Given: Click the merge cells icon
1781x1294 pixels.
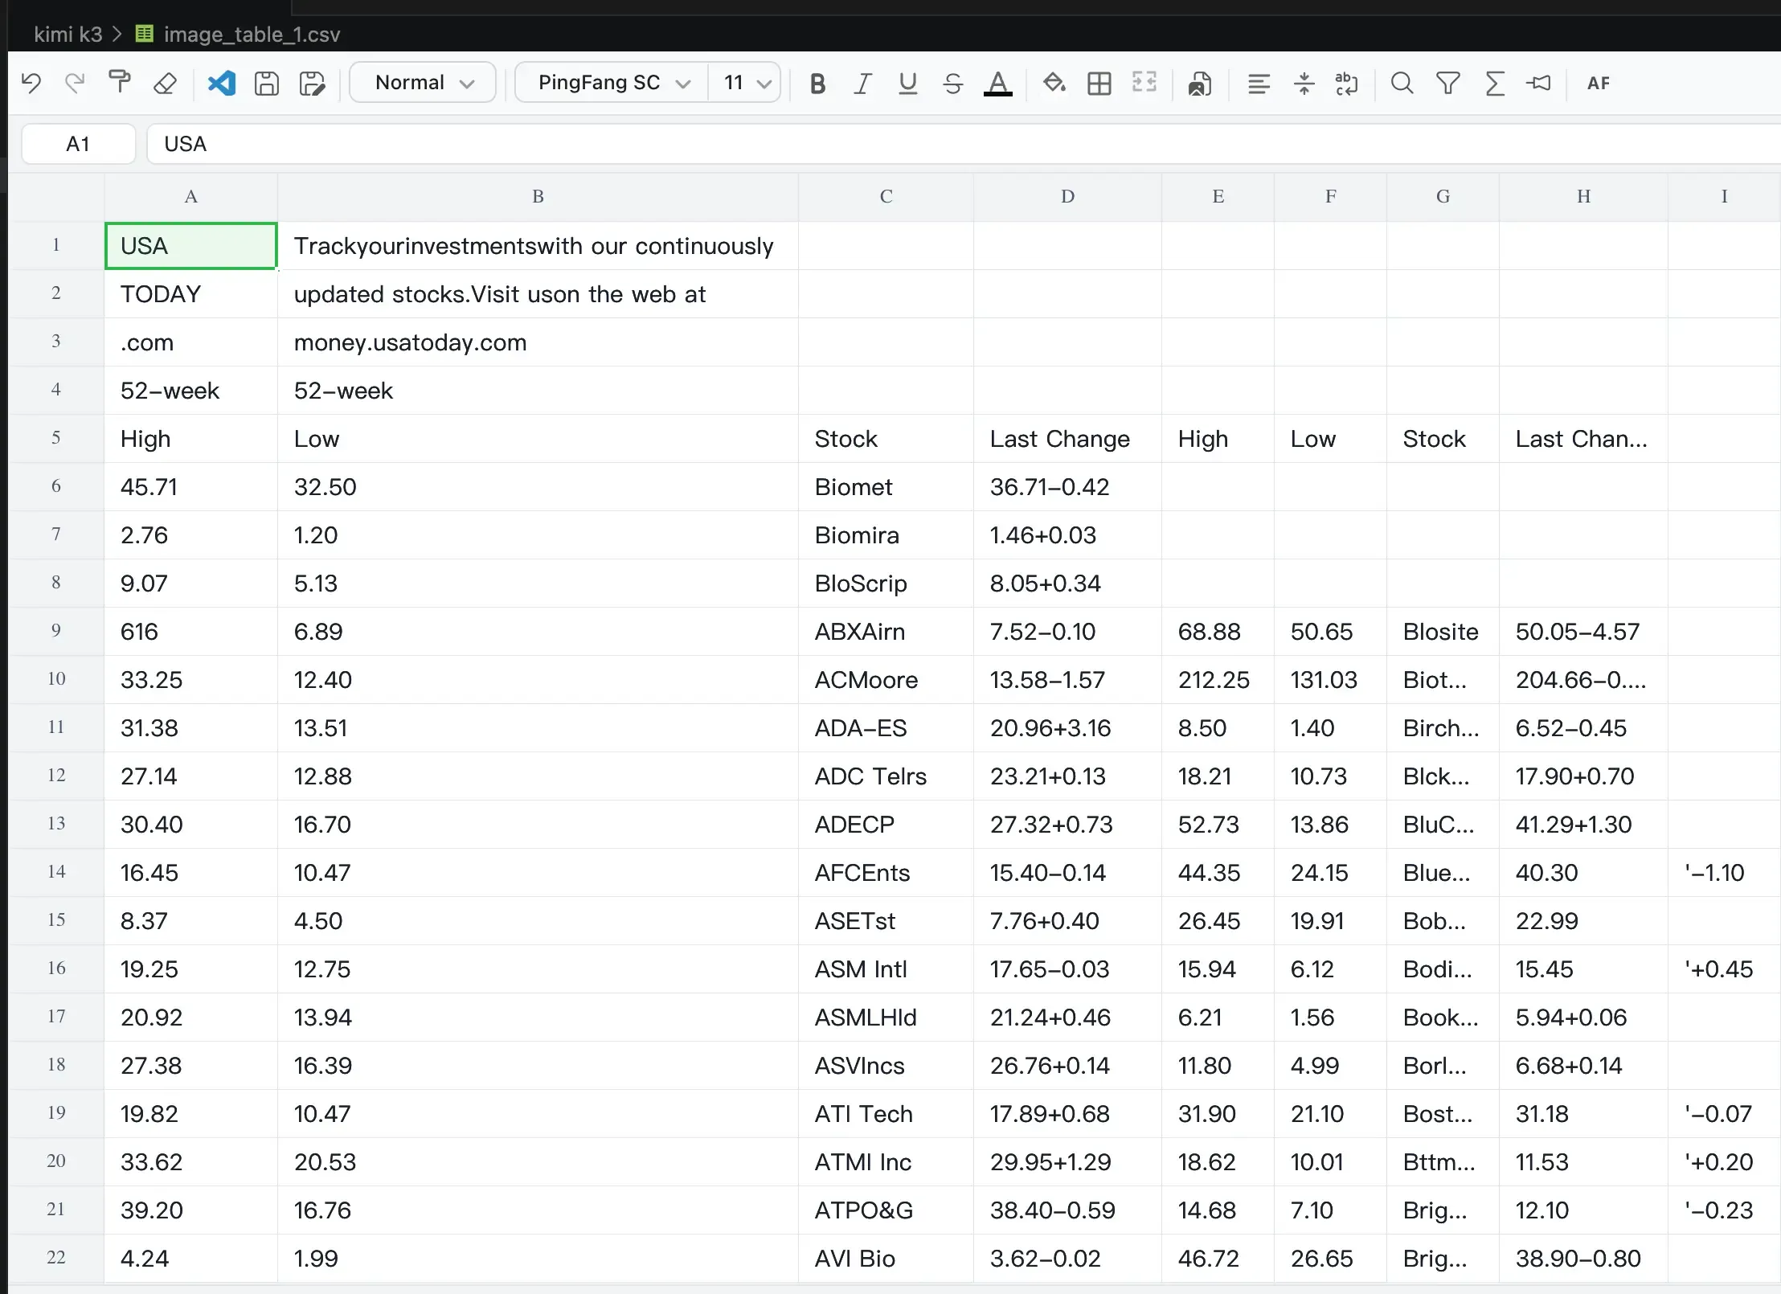Looking at the screenshot, I should [x=1144, y=83].
